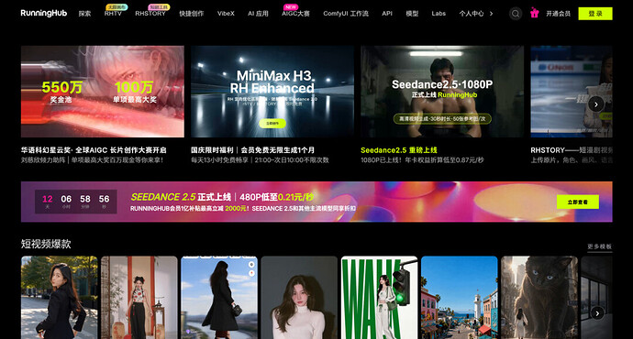The image size is (633, 339).
Task: Open the woman in black blazer video
Action: [60, 298]
